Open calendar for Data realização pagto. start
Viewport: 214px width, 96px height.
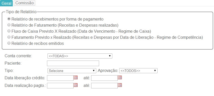tap(76, 85)
